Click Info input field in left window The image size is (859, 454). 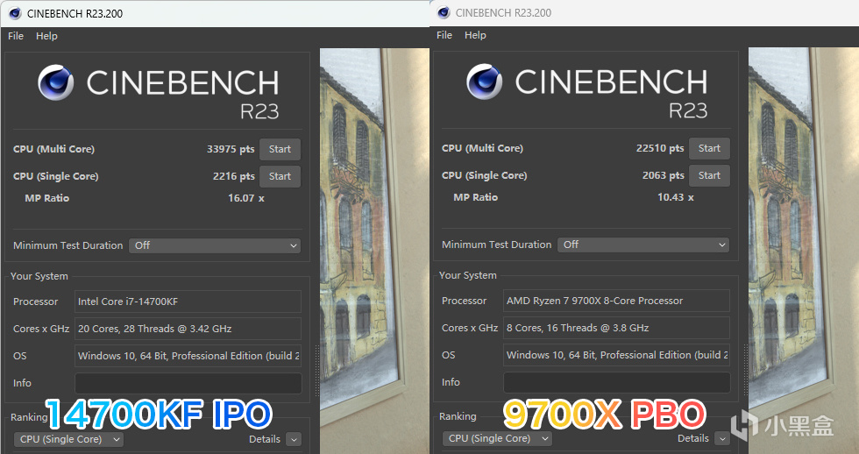[x=188, y=383]
